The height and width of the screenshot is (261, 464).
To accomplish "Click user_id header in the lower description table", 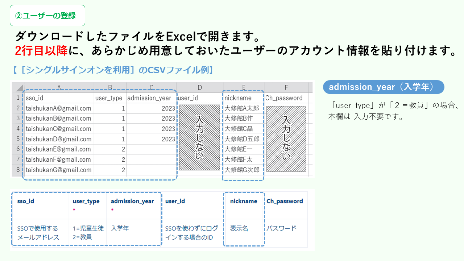I will (175, 201).
